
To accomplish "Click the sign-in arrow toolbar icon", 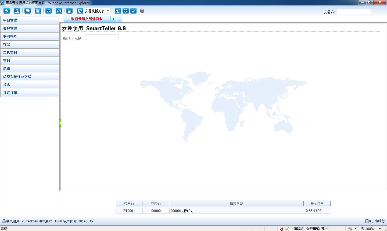I will coord(118,11).
